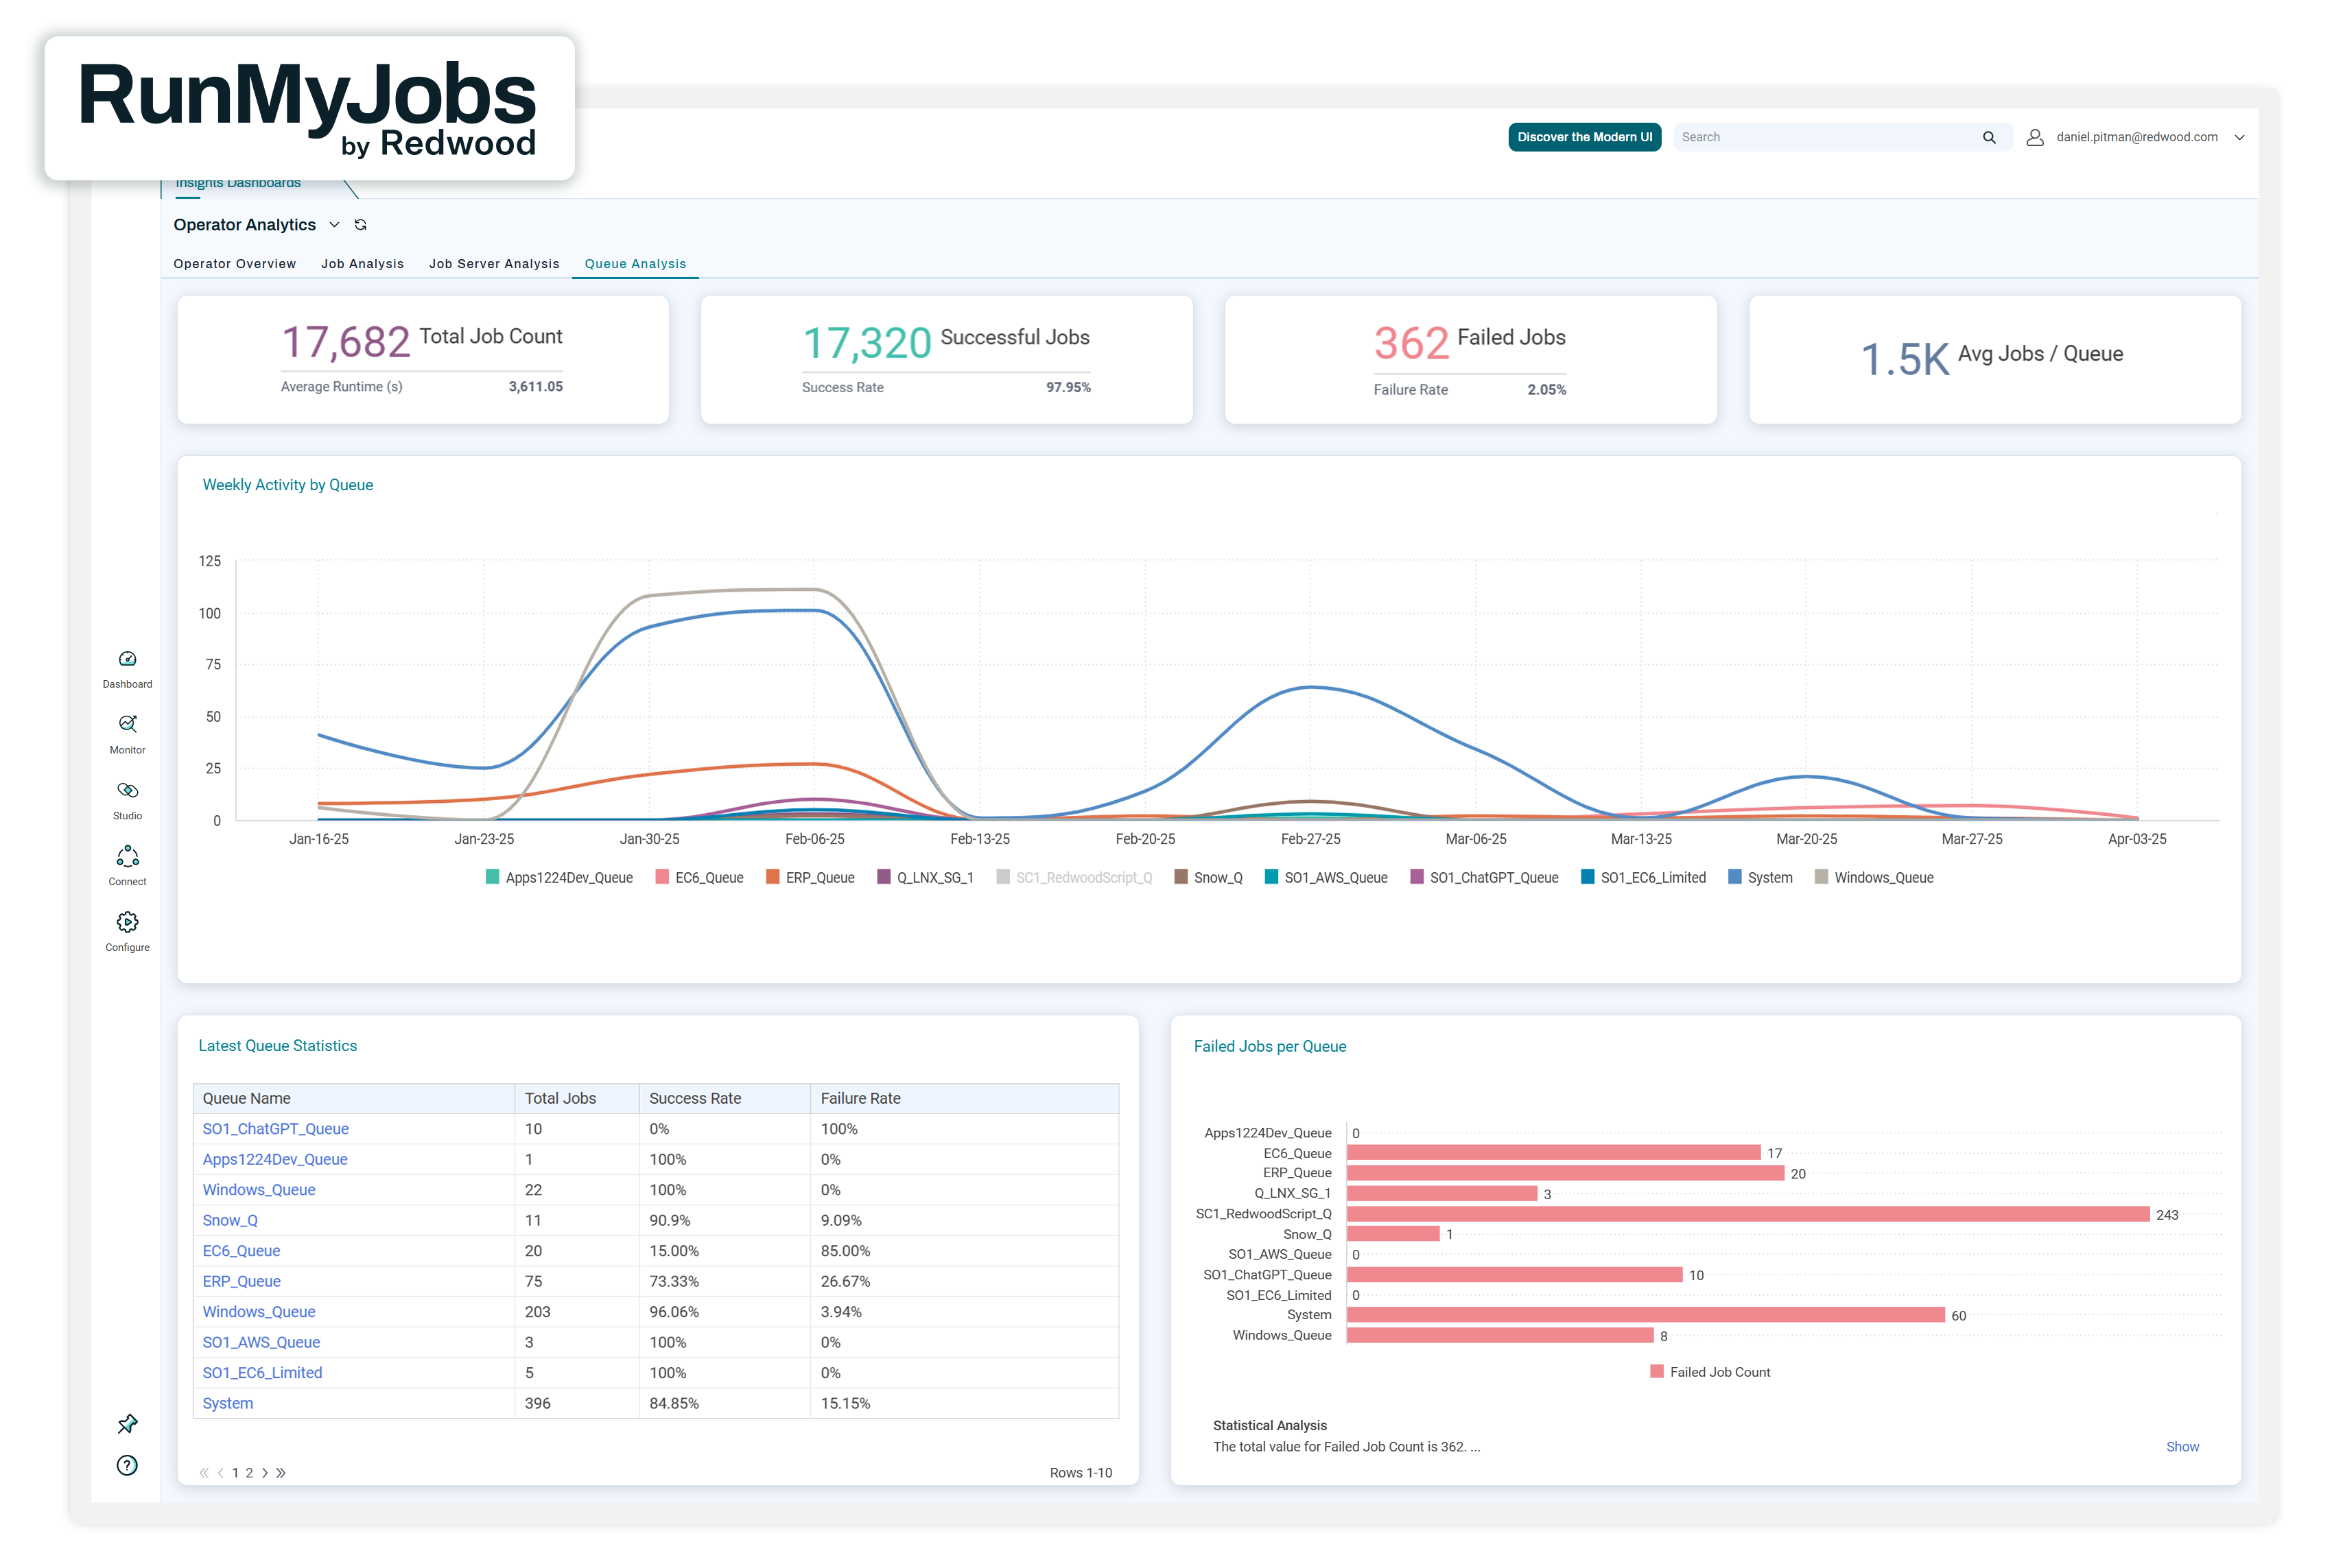Open the SO1_ChatGPT_Queue link in table
Viewport: 2332px width, 1568px height.
275,1129
